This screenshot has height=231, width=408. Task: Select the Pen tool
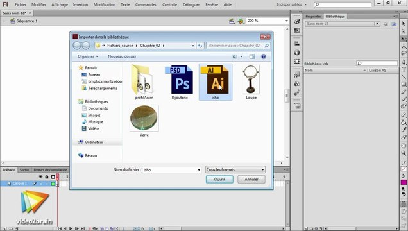[x=404, y=62]
